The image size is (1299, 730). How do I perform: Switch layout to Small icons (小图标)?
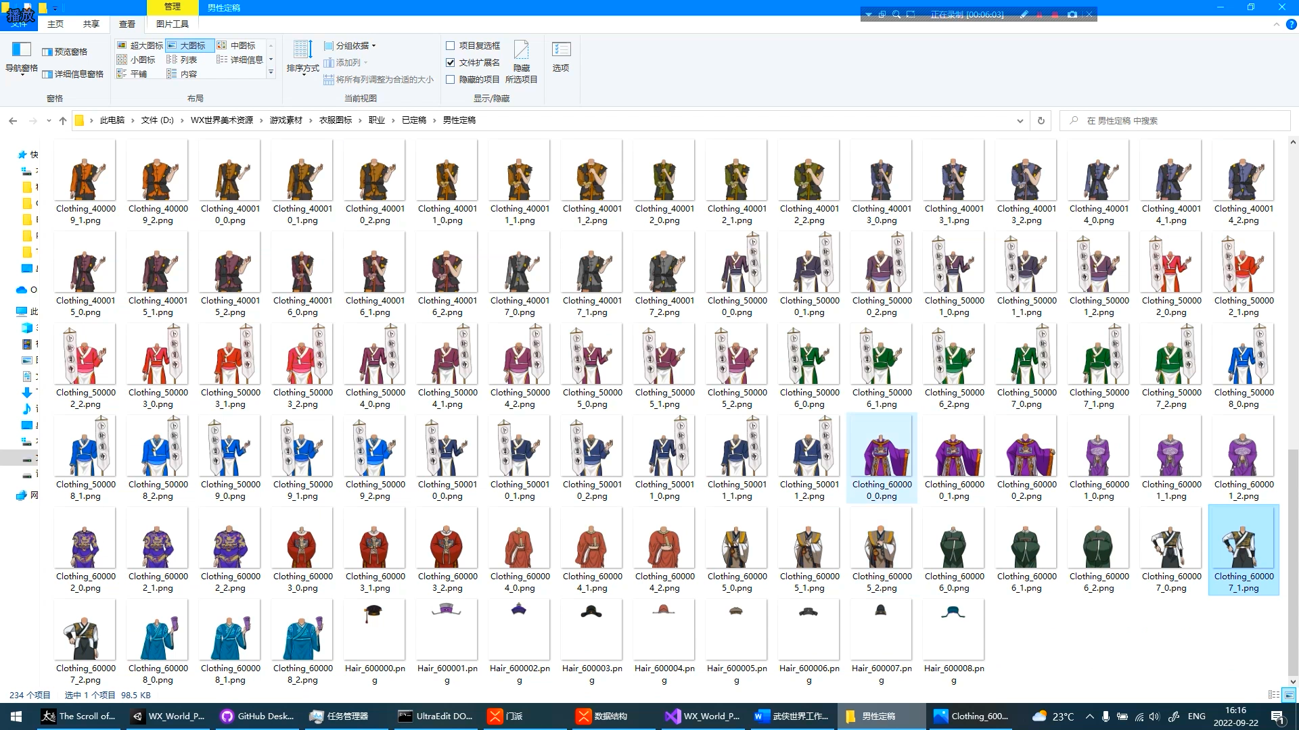137,59
